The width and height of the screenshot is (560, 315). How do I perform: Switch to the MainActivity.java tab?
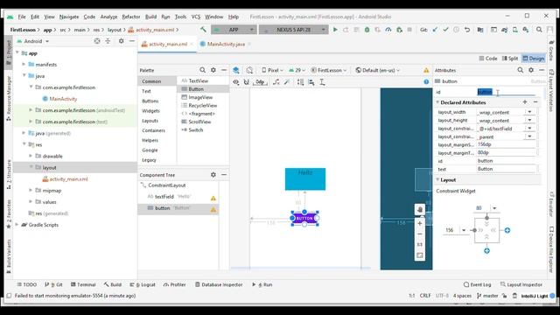[x=226, y=44]
